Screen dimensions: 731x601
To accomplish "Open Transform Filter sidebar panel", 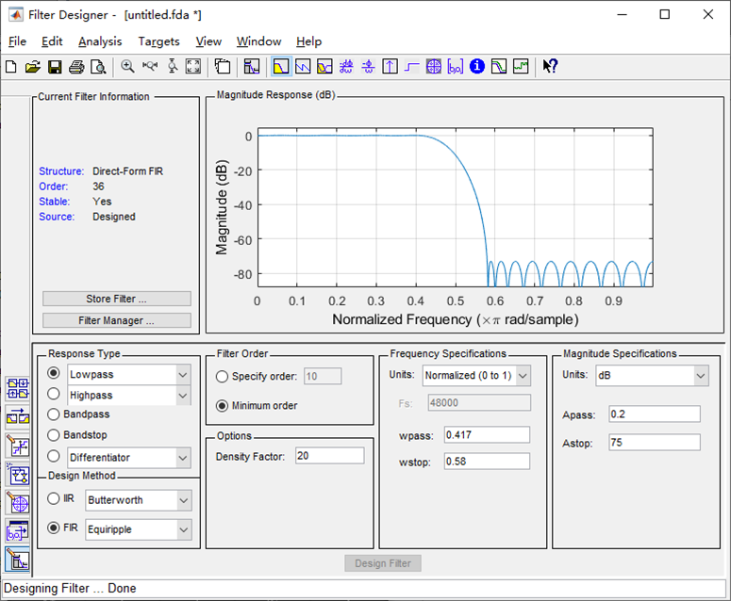I will (x=18, y=417).
